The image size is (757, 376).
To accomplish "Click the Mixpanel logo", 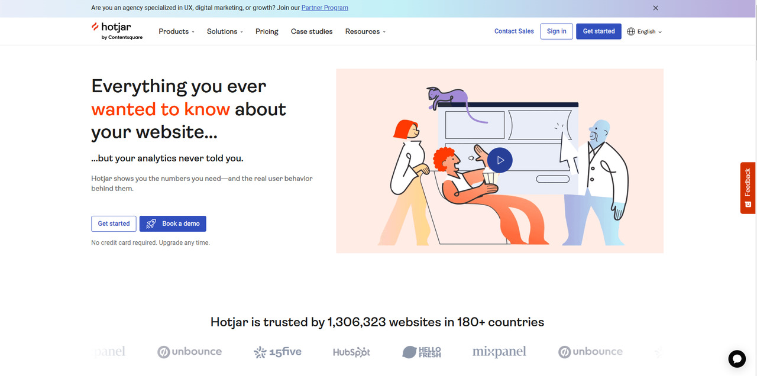I will (499, 352).
